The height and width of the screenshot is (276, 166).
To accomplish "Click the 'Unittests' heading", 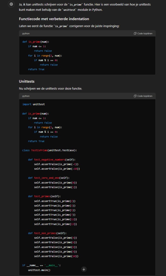I will click(x=27, y=81).
